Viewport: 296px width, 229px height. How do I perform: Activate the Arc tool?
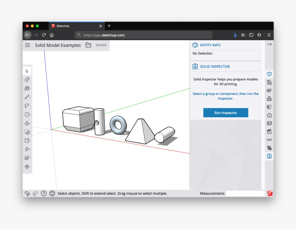click(x=27, y=106)
